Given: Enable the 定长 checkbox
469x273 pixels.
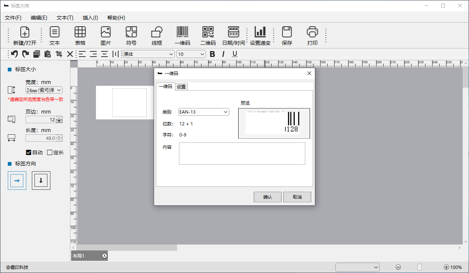Looking at the screenshot, I should 50,152.
